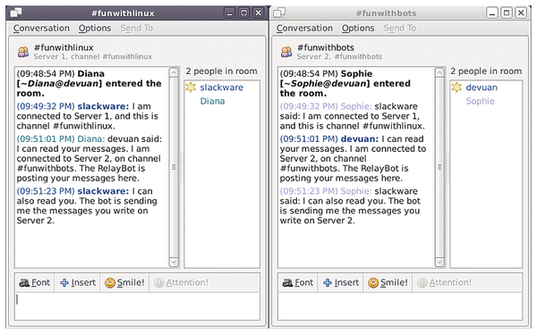Click 'slackware:' sender name at 09:49:32 PM

(103, 106)
